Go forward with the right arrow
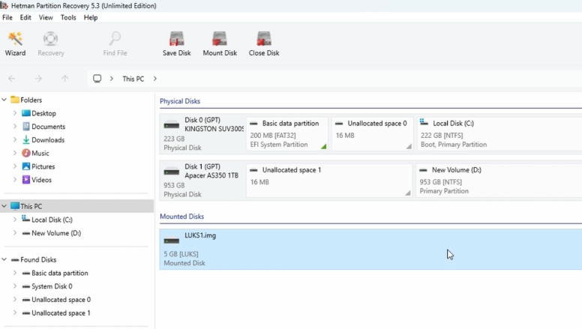This screenshot has width=582, height=329. pyautogui.click(x=38, y=79)
